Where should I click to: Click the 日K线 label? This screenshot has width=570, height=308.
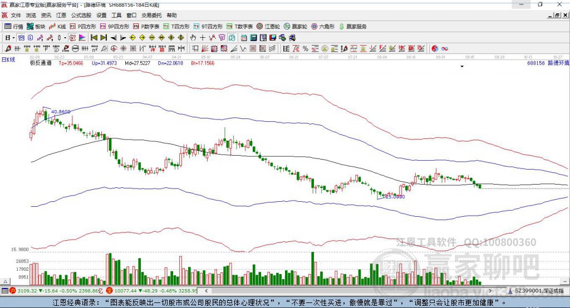pos(8,59)
